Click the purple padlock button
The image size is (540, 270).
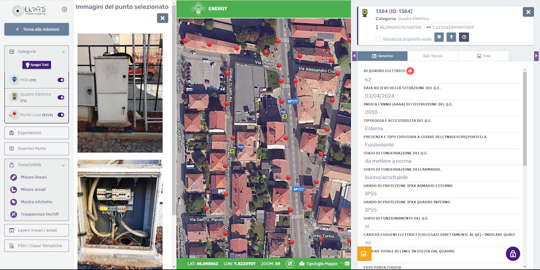point(513,254)
